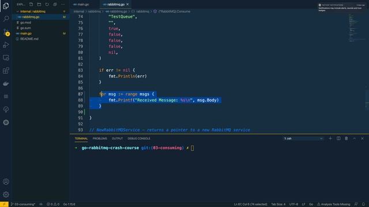Create a new folder in Explorer
This screenshot has height=207, width=369.
[x=39, y=4]
